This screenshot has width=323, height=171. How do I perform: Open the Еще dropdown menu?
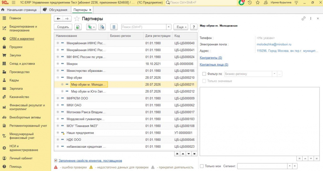pos(181,27)
